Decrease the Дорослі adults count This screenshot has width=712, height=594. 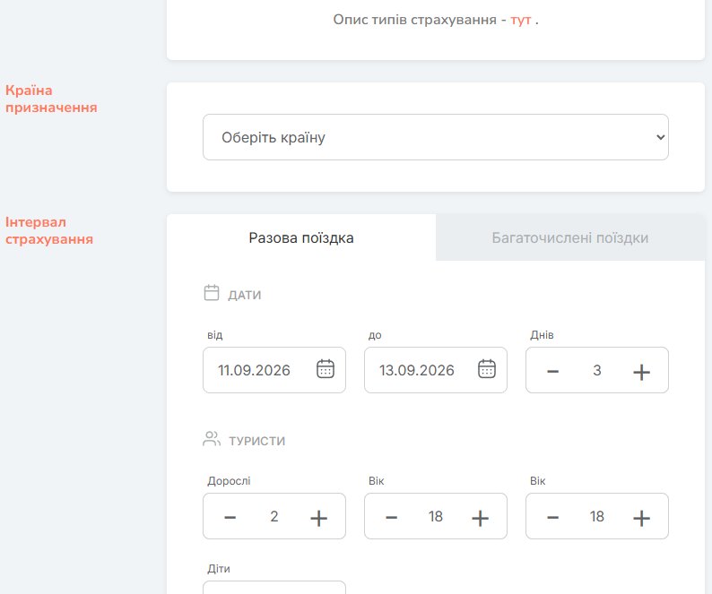point(230,518)
